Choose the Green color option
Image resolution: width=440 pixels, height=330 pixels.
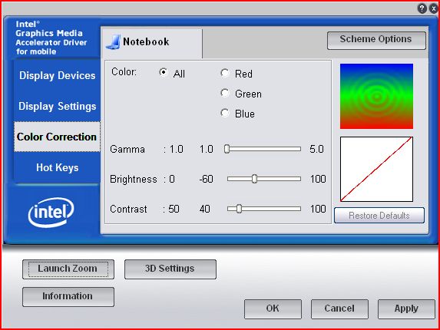pos(225,93)
